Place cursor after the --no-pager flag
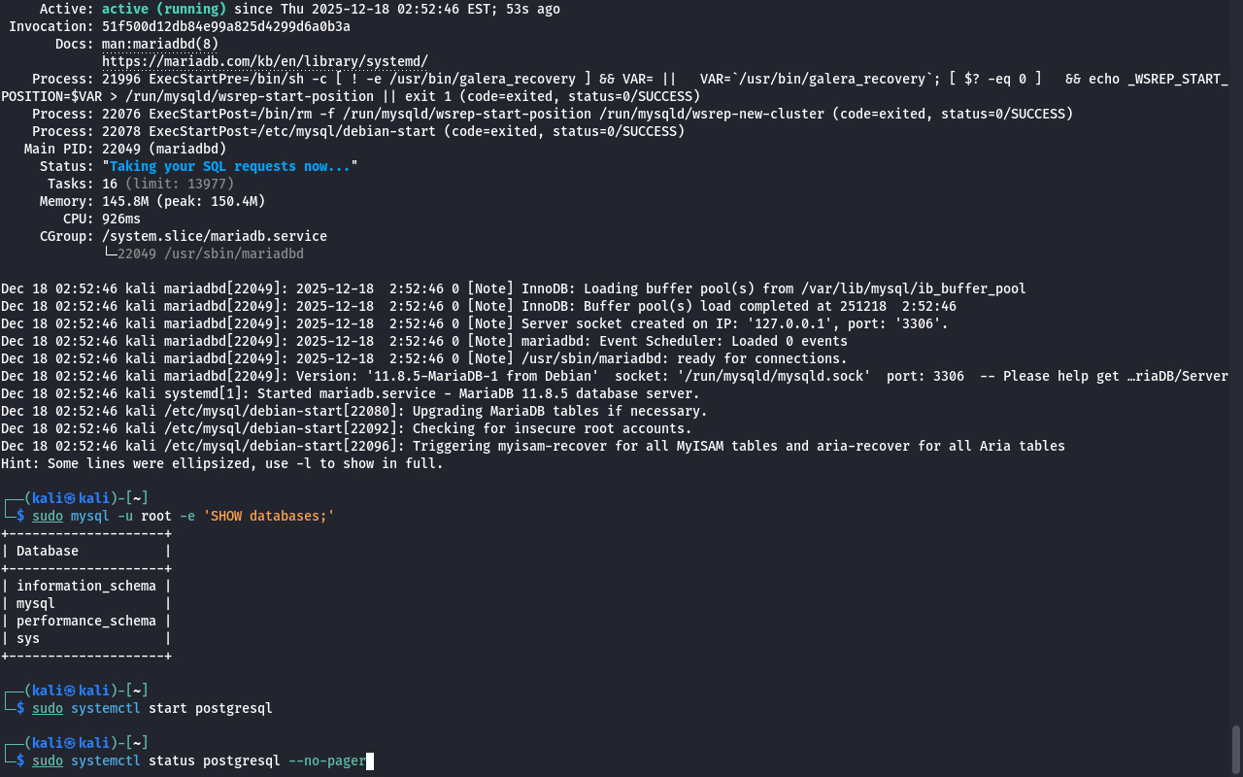Image resolution: width=1243 pixels, height=777 pixels. pyautogui.click(x=370, y=760)
